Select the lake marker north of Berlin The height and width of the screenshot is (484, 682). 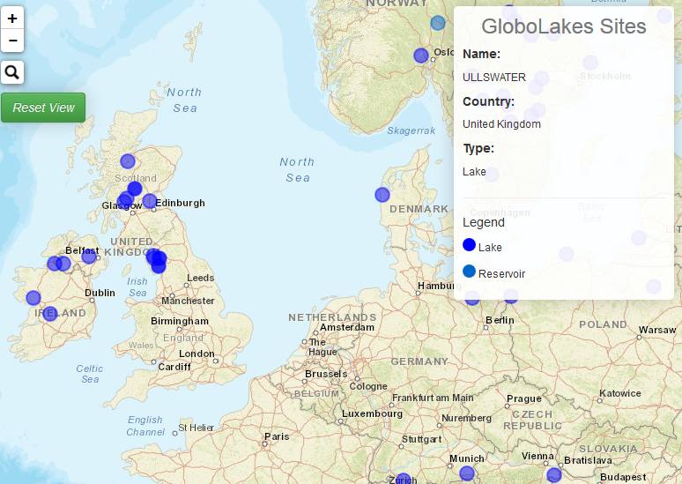(511, 296)
